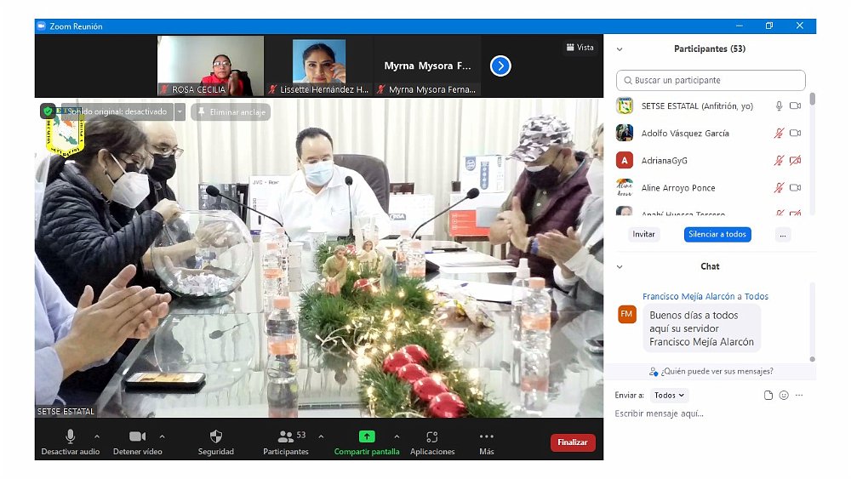Click the Seguridad shield icon
851x479 pixels.
pyautogui.click(x=215, y=436)
